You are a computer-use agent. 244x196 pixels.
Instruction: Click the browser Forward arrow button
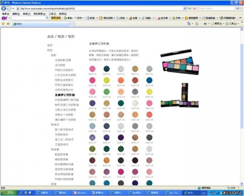(x=9, y=8)
